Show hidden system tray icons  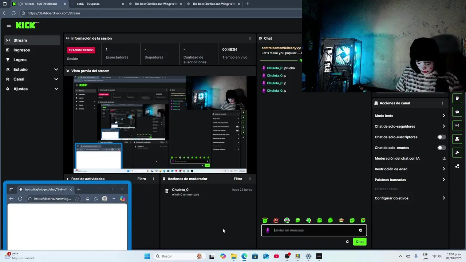coord(400,256)
